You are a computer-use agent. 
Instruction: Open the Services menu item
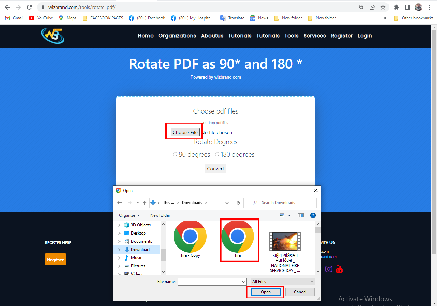click(x=314, y=36)
